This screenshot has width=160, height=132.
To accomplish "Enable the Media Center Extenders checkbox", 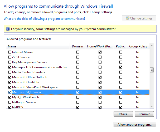I will (x=10, y=72).
